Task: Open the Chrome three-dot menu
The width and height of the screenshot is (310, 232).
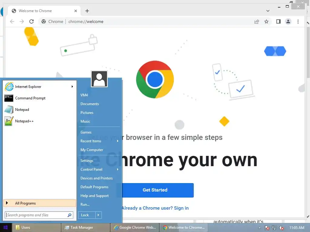Action: [298, 21]
